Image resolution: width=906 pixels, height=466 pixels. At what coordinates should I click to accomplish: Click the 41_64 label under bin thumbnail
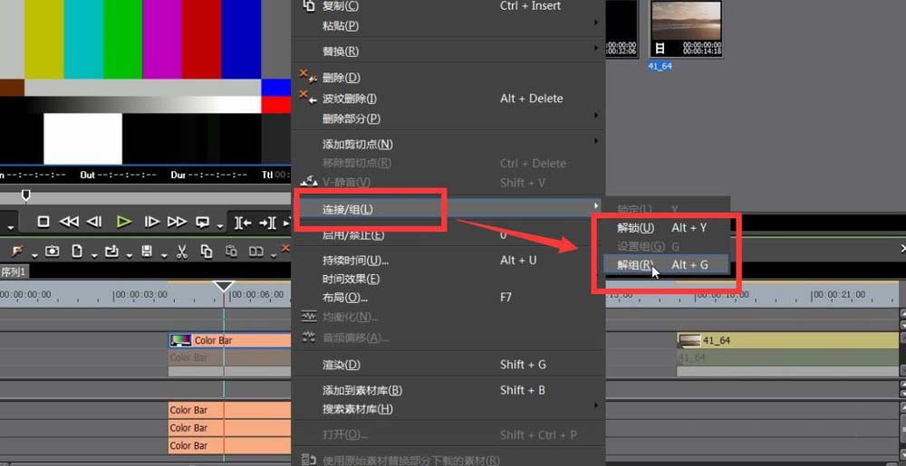coord(660,66)
